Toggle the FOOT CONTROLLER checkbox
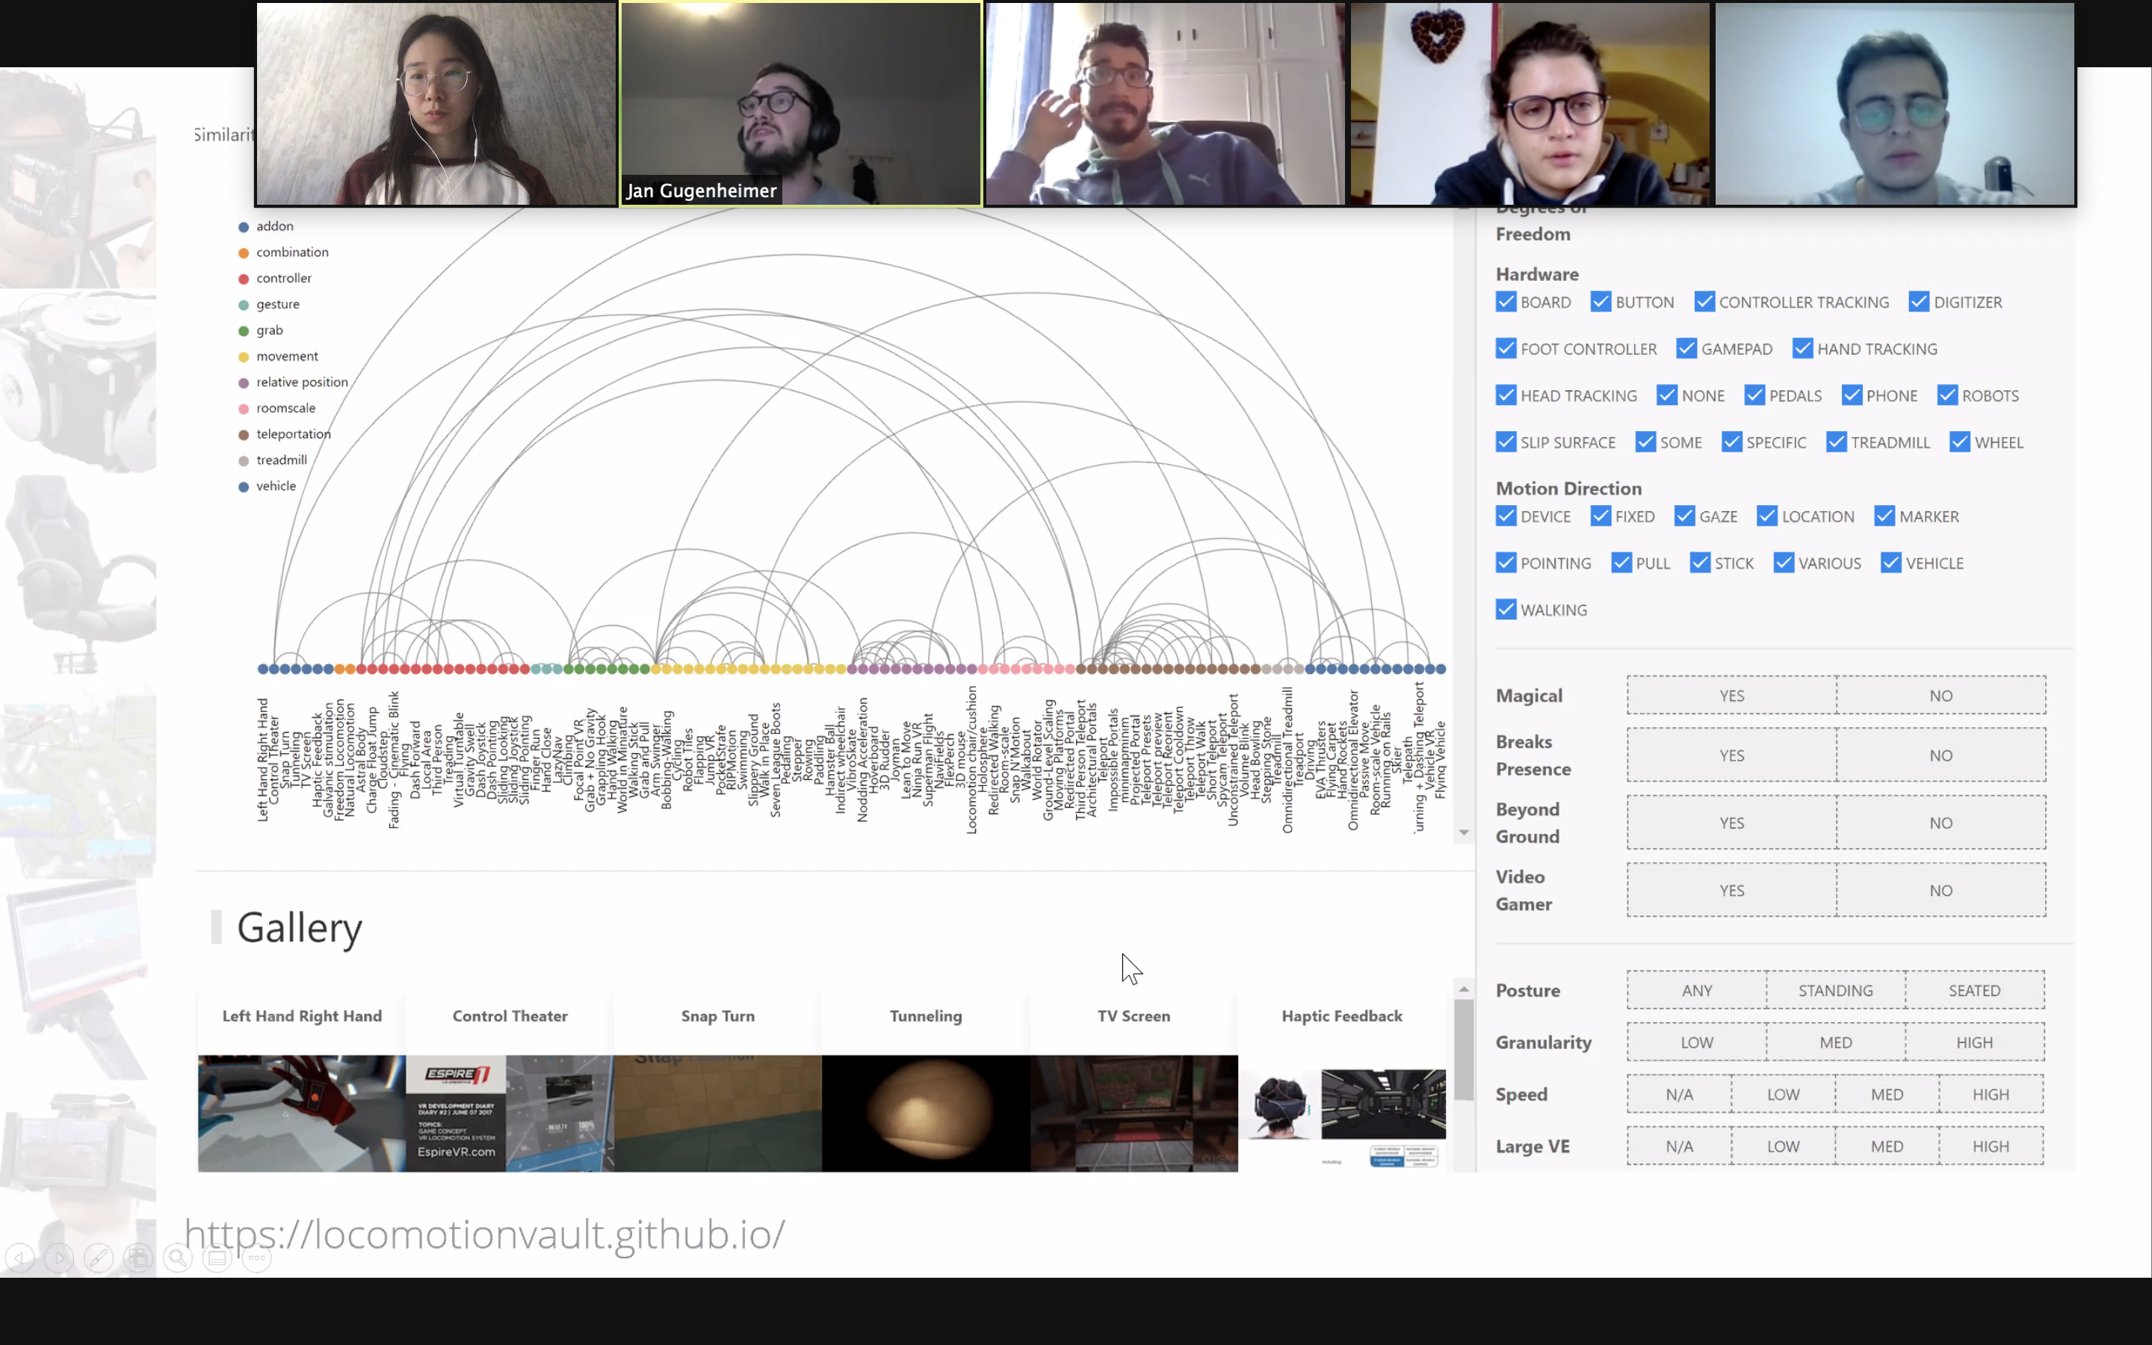Screen dimensions: 2152x1345 point(1506,347)
